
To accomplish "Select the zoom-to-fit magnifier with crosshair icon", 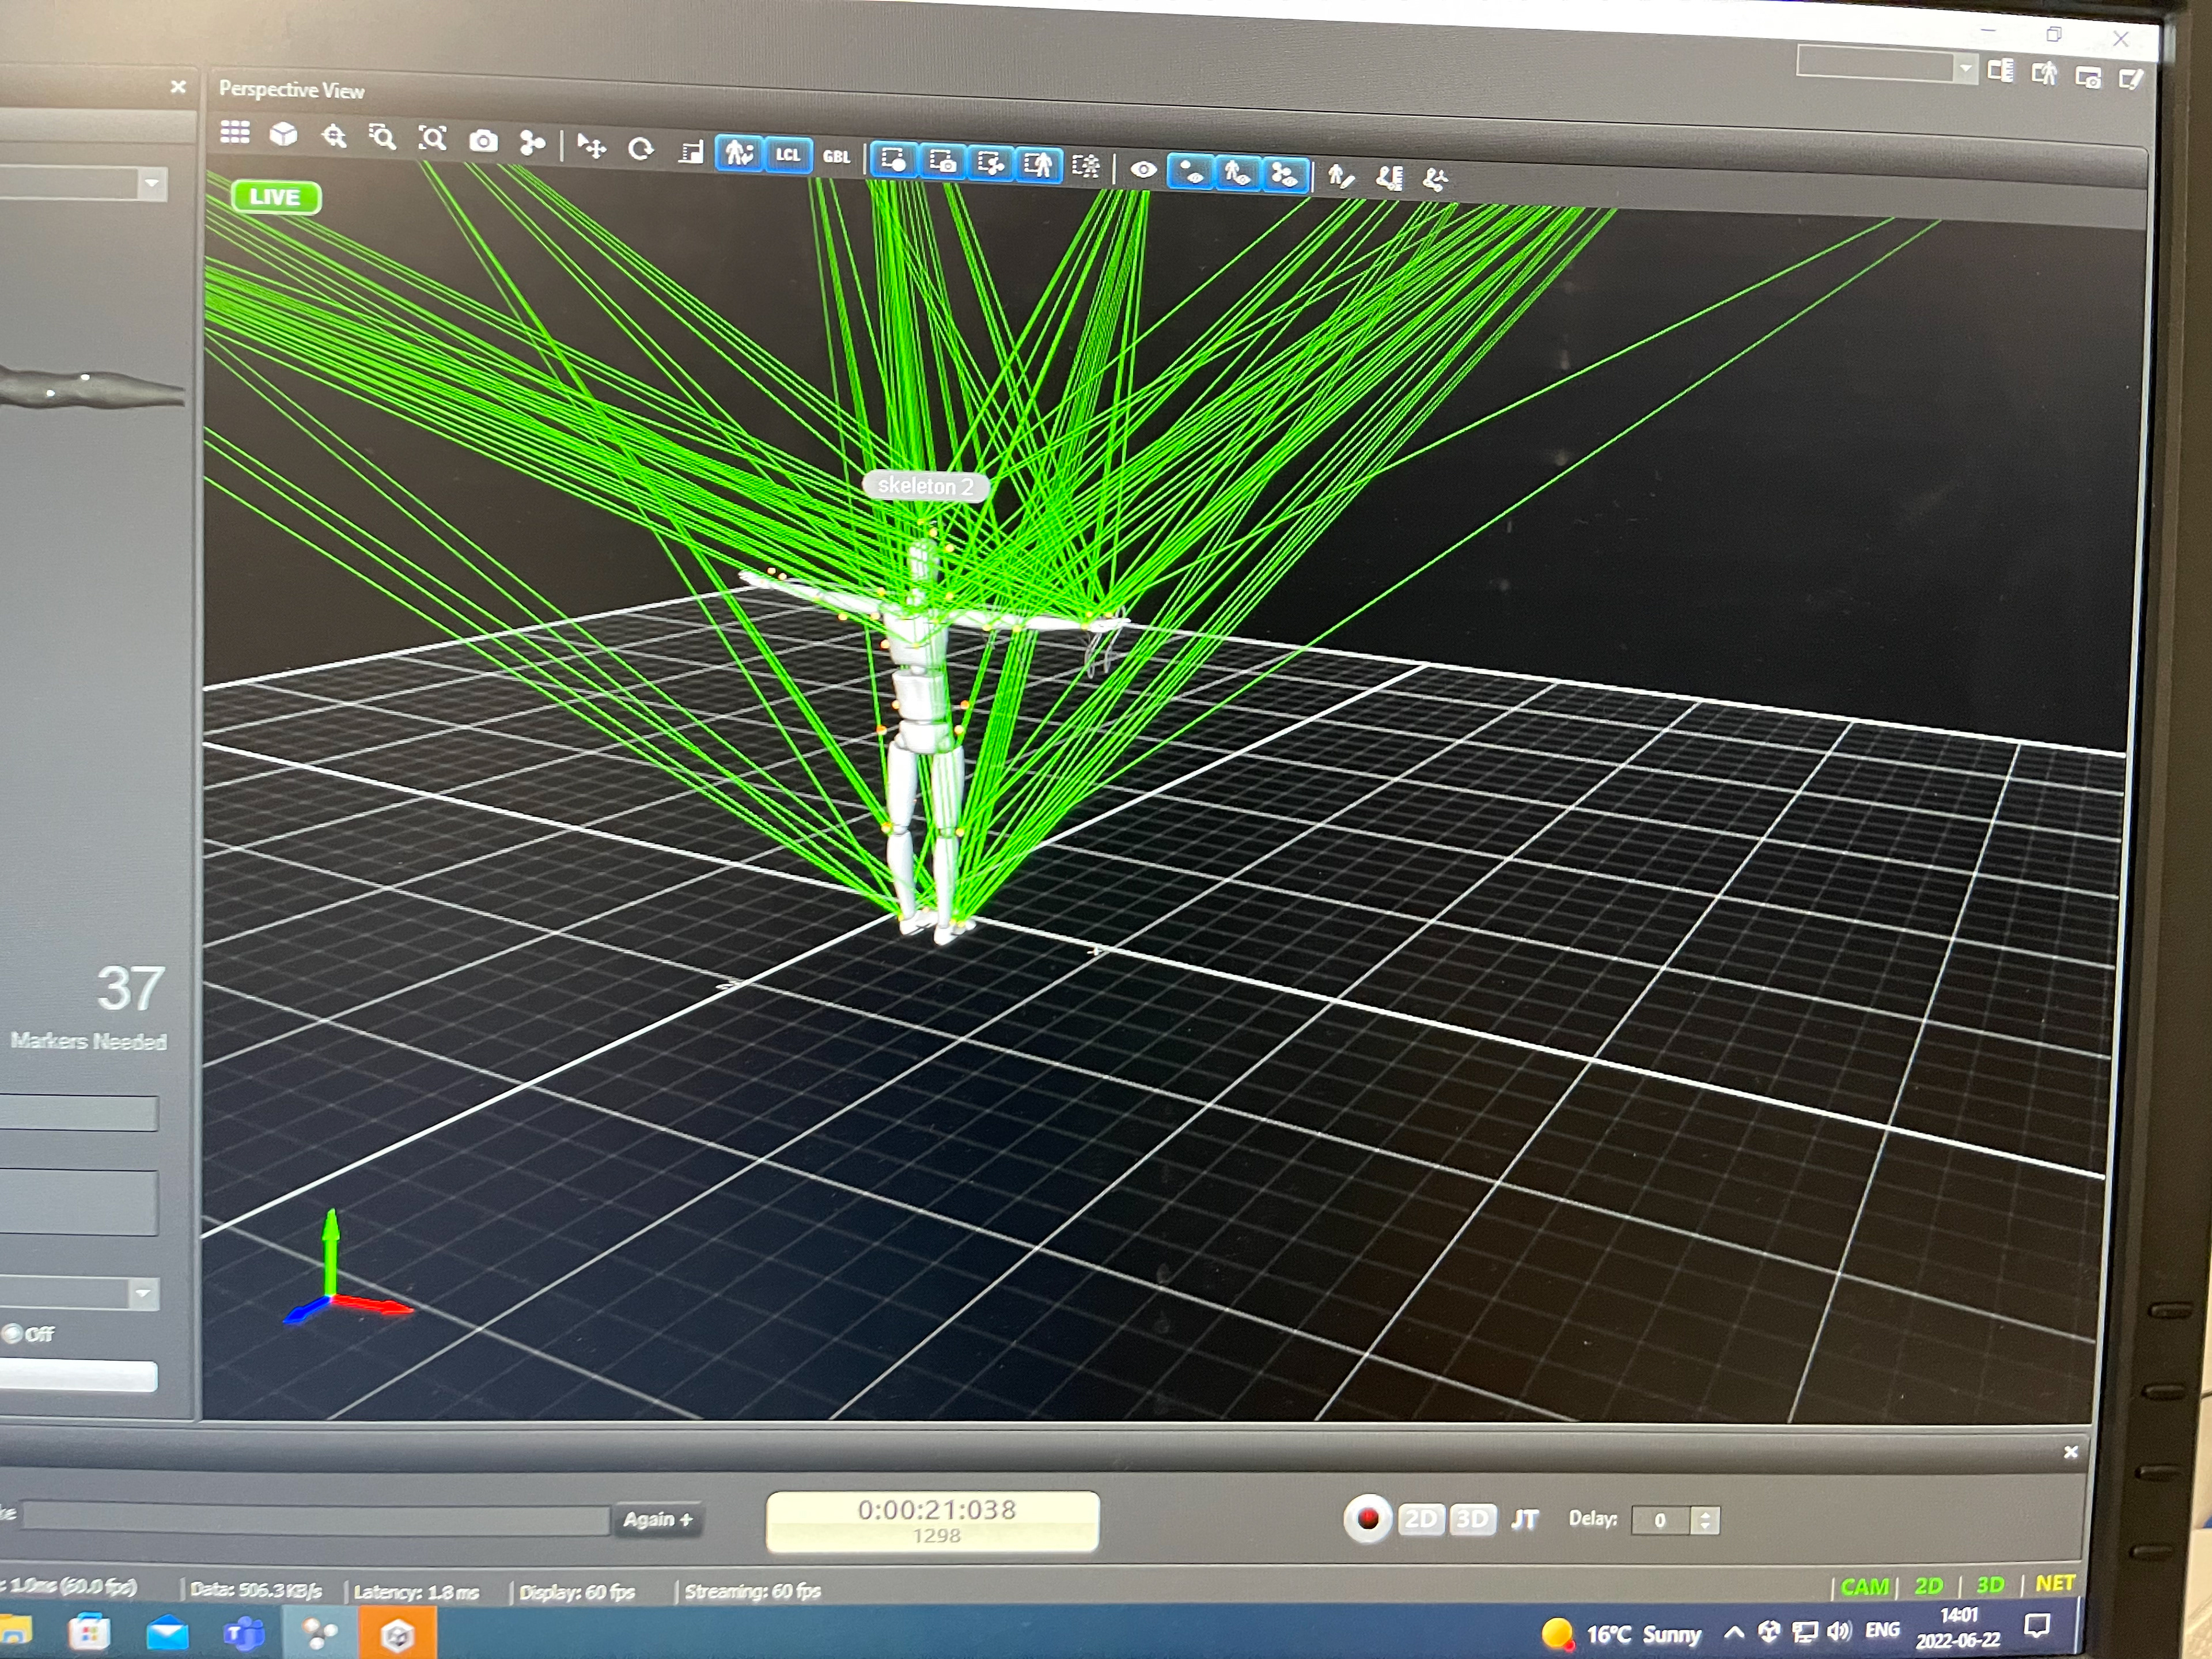I will click(x=334, y=136).
